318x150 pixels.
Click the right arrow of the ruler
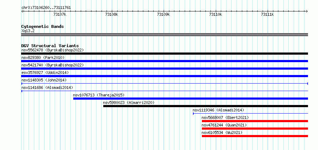[307, 11]
